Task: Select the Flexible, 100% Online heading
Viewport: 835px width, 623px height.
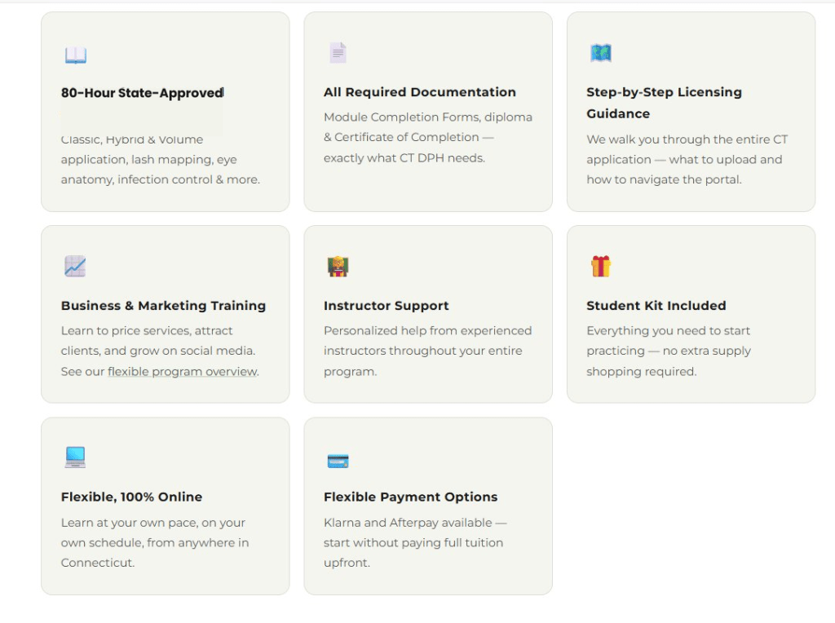Action: (x=131, y=497)
